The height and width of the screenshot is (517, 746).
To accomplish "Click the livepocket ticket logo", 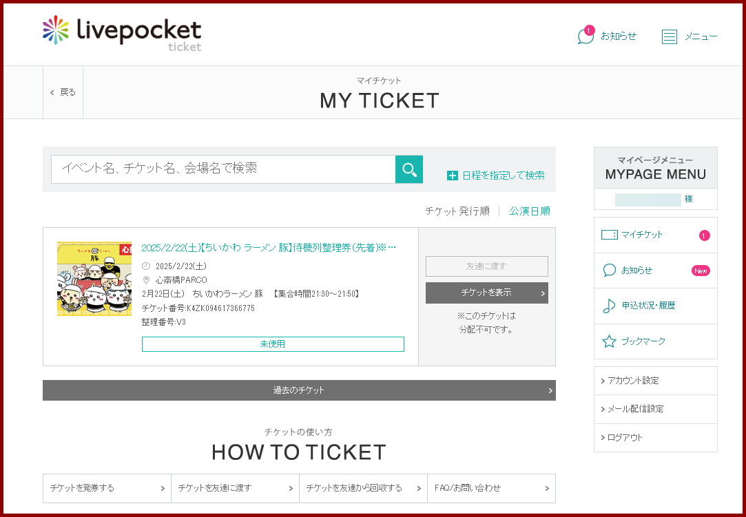I will (122, 32).
